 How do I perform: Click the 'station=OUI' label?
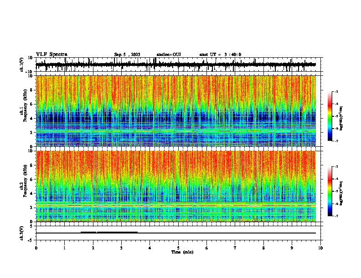tap(169, 55)
